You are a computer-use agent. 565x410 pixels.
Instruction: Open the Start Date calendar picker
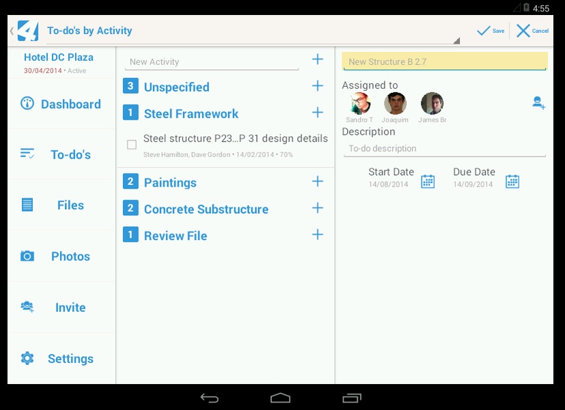click(428, 181)
